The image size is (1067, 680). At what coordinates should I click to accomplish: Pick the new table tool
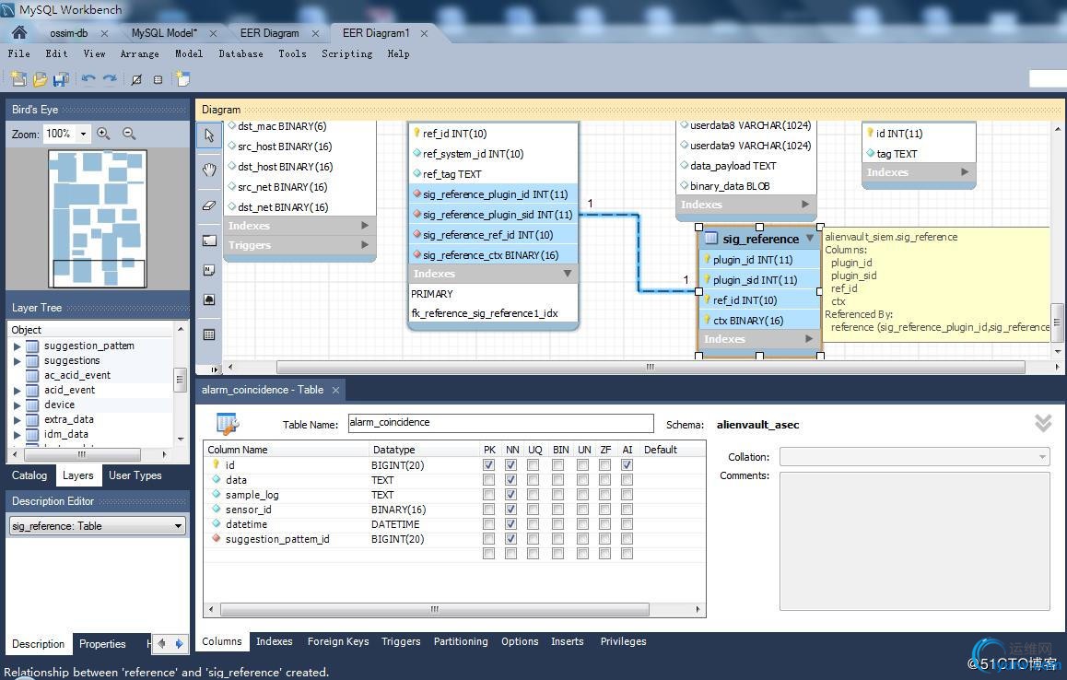[209, 334]
